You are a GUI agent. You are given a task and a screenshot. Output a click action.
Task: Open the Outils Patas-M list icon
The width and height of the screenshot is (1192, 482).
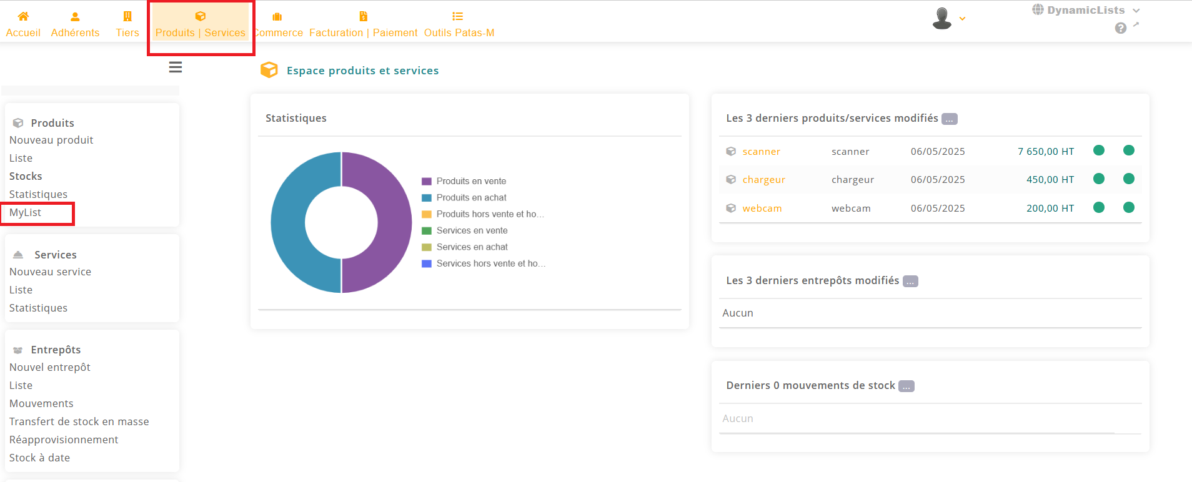[458, 16]
